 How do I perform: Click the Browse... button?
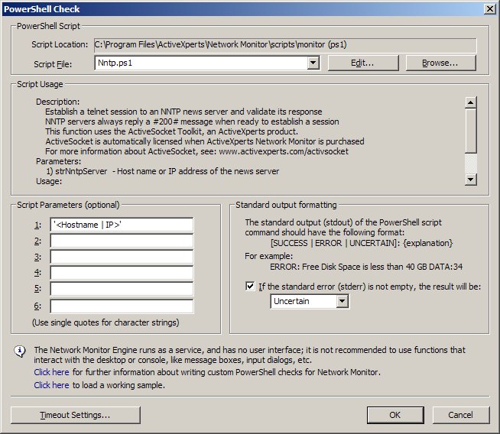pyautogui.click(x=440, y=63)
